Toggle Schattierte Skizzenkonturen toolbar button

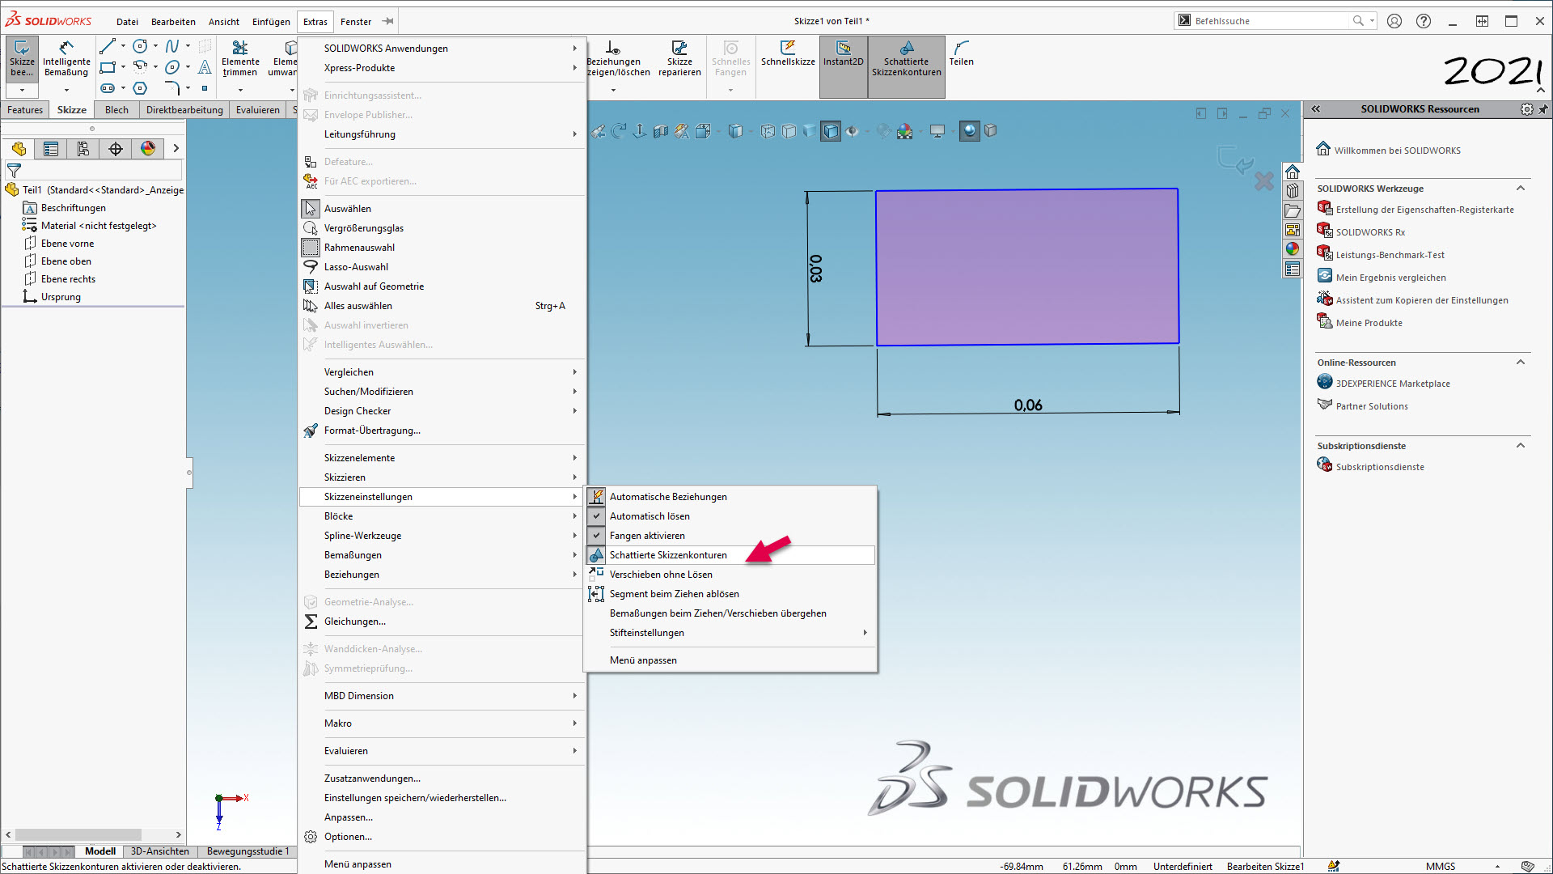click(906, 66)
